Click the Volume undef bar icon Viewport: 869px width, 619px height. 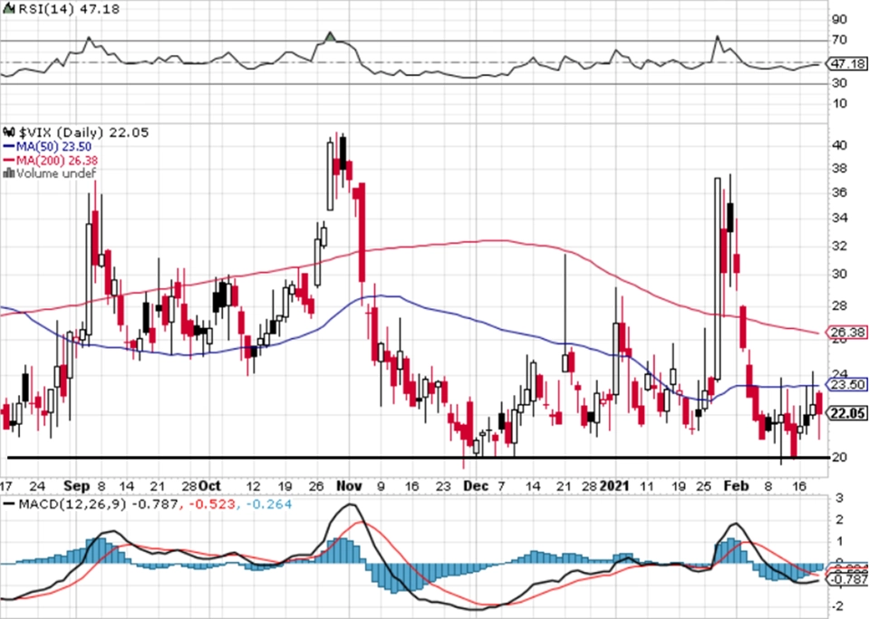9,173
